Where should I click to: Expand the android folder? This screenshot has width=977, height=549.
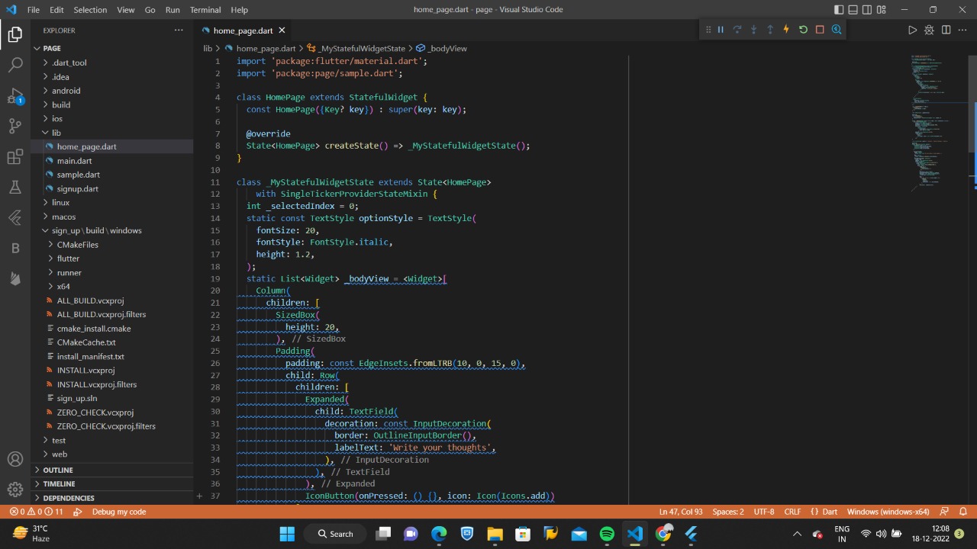(x=66, y=91)
